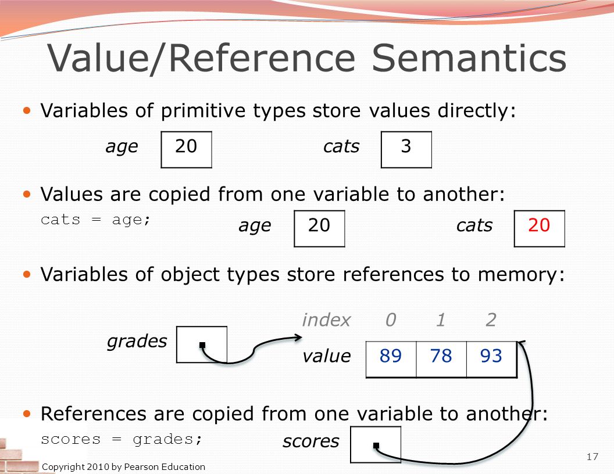The width and height of the screenshot is (614, 474).
Task: Click the Value/Reference Semantics title
Action: click(307, 58)
